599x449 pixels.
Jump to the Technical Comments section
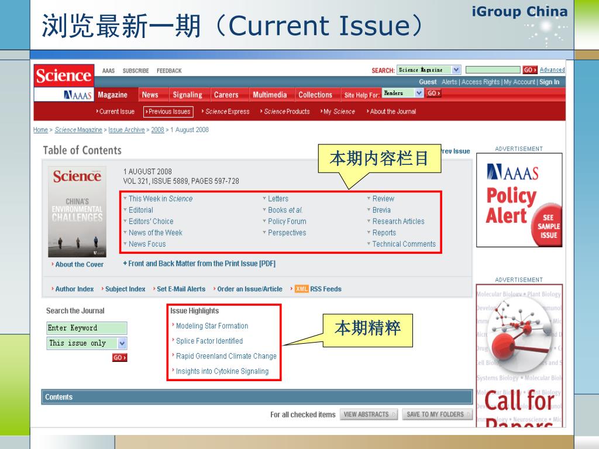click(404, 244)
